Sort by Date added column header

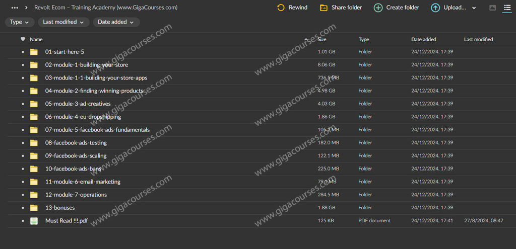(x=423, y=39)
